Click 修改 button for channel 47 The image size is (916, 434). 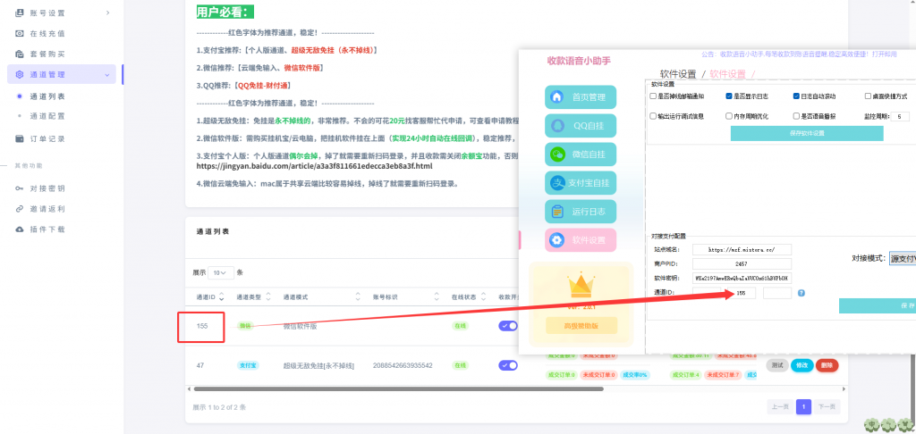pos(801,365)
